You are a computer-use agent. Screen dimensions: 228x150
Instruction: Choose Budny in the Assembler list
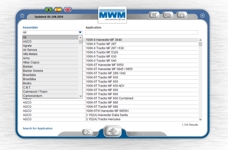(x=51, y=84)
